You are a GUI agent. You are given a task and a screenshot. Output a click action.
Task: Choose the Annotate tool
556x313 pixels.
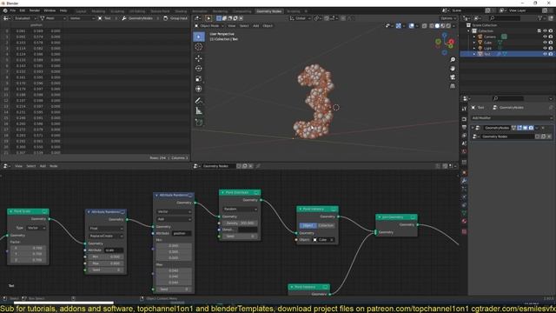pyautogui.click(x=199, y=101)
